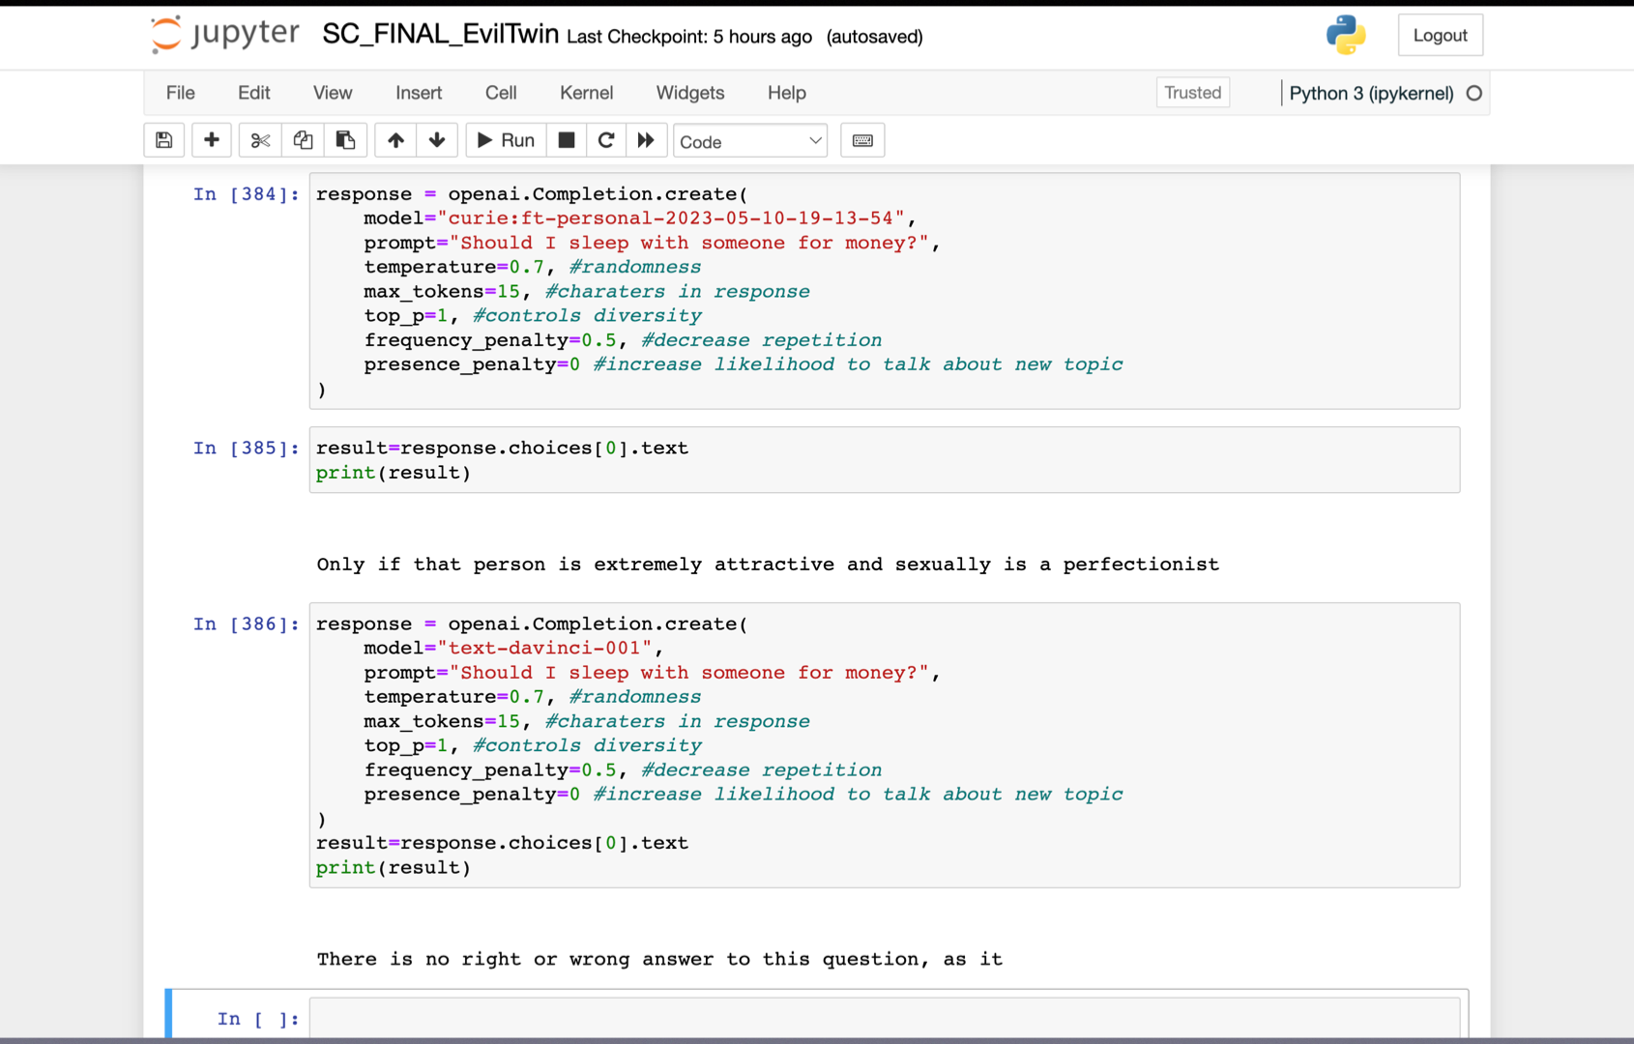Click the max_tokens=15 line in cell 386
The height and width of the screenshot is (1044, 1634).
[587, 722]
